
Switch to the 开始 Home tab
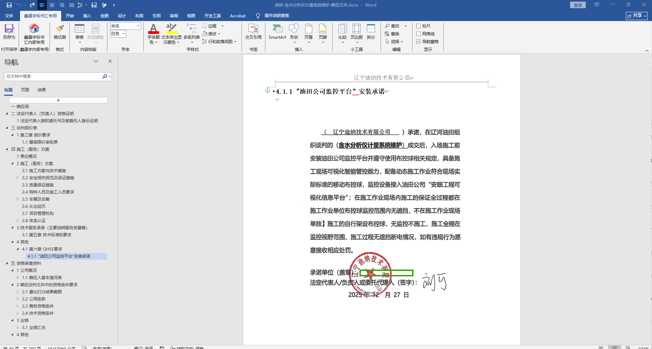70,16
